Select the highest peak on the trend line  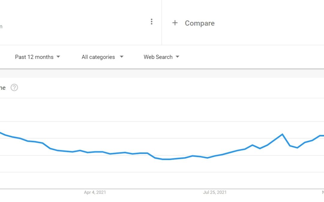tap(282, 134)
